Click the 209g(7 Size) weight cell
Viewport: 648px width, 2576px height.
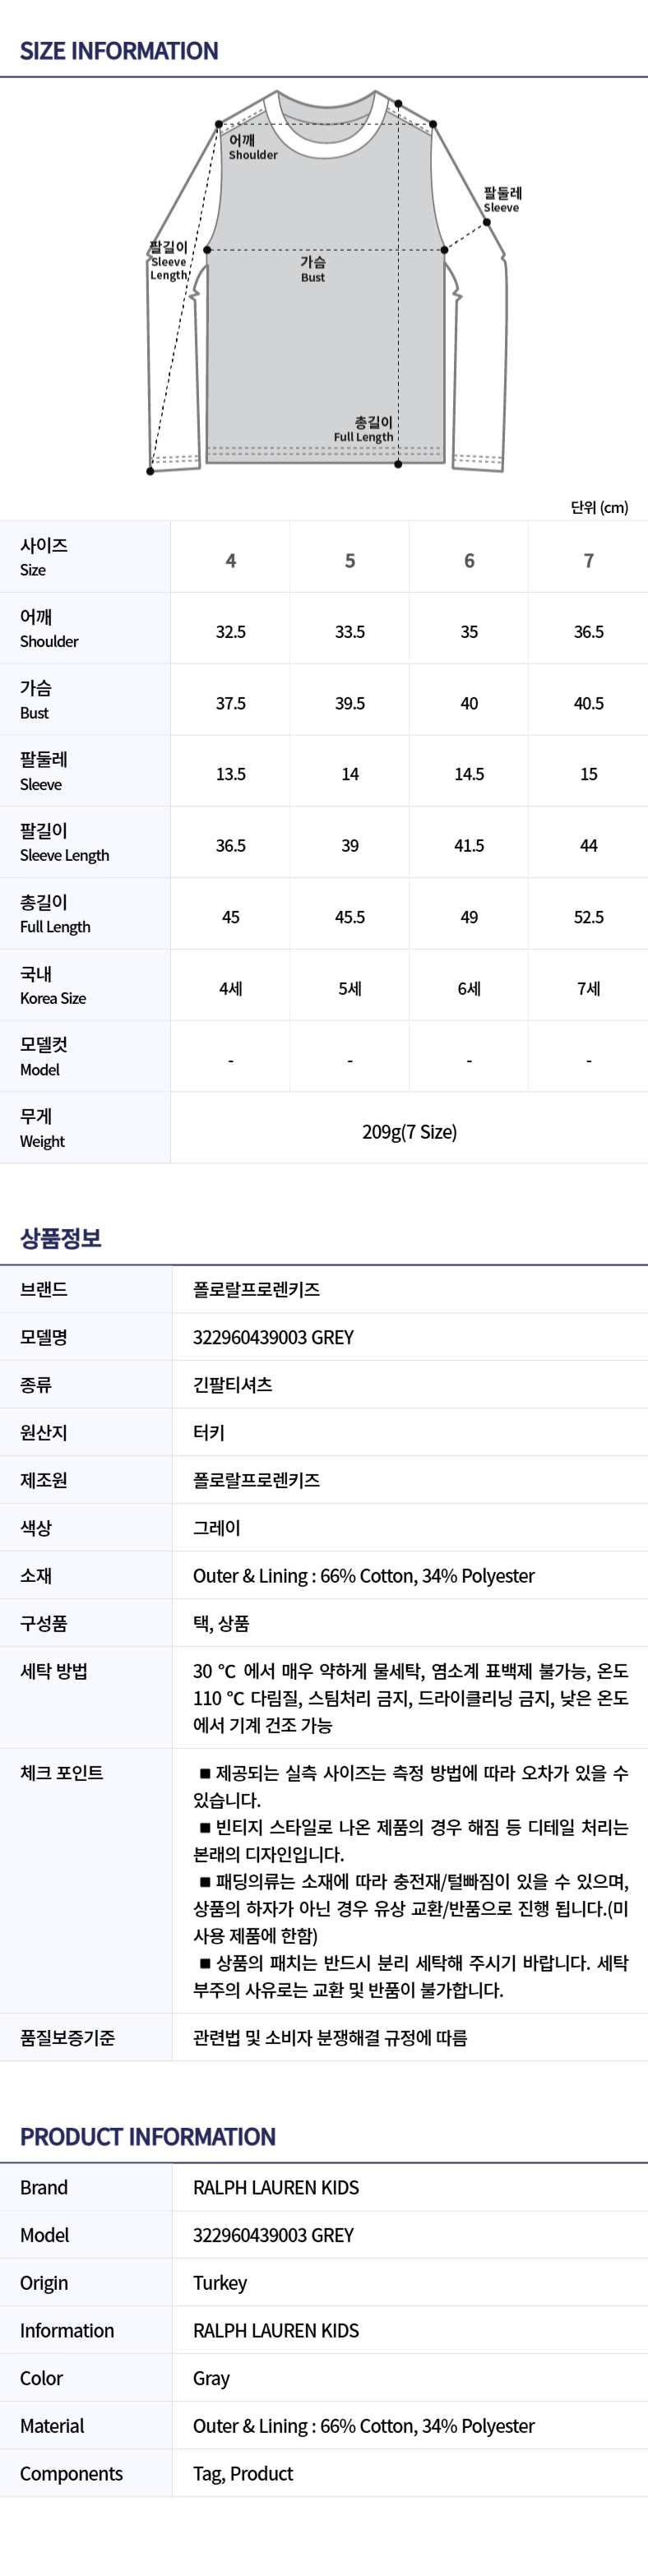(x=409, y=1131)
